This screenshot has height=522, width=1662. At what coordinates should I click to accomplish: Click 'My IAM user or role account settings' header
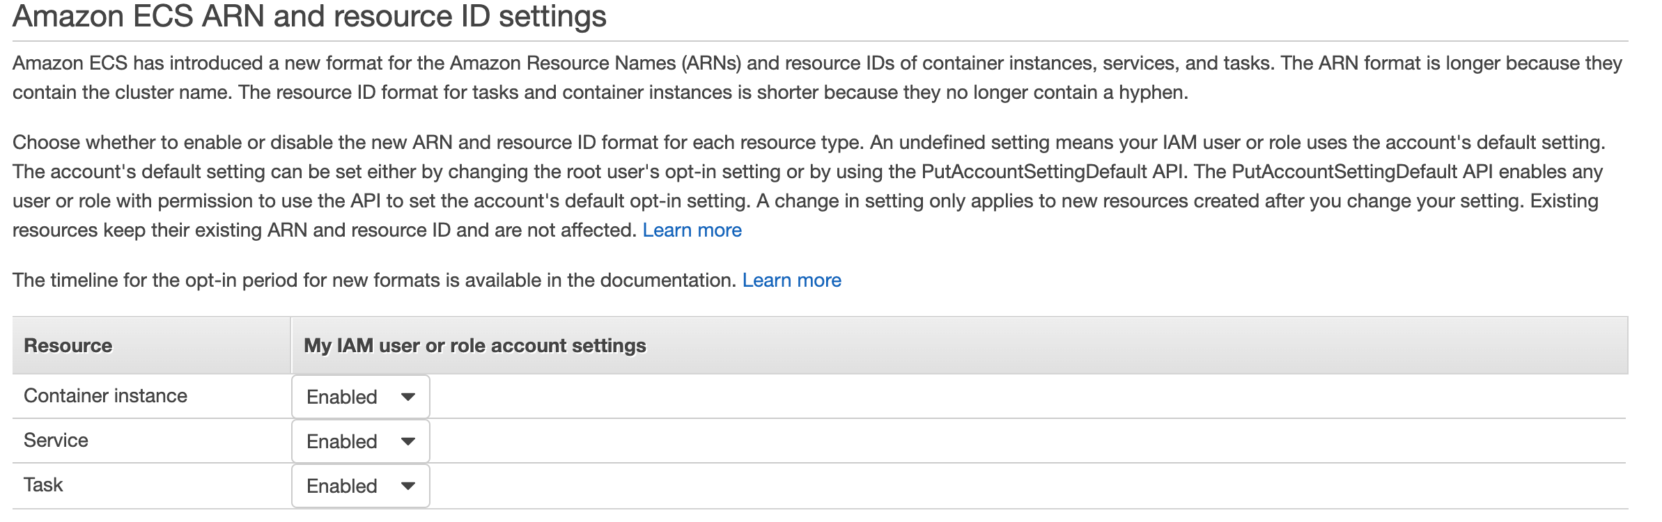[475, 346]
